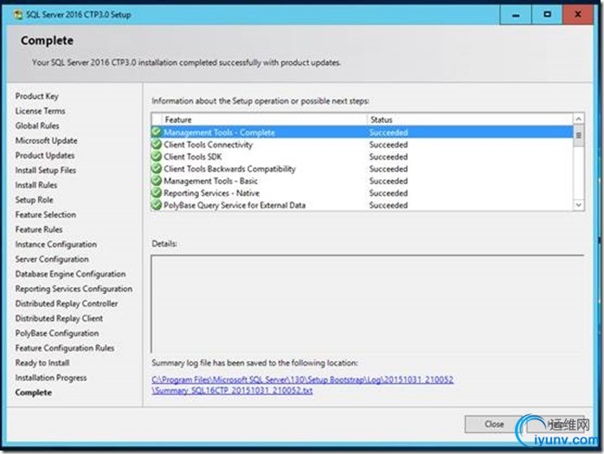The width and height of the screenshot is (604, 454).
Task: Open the Summary_SQL16CTP txt link line
Action: tap(232, 391)
